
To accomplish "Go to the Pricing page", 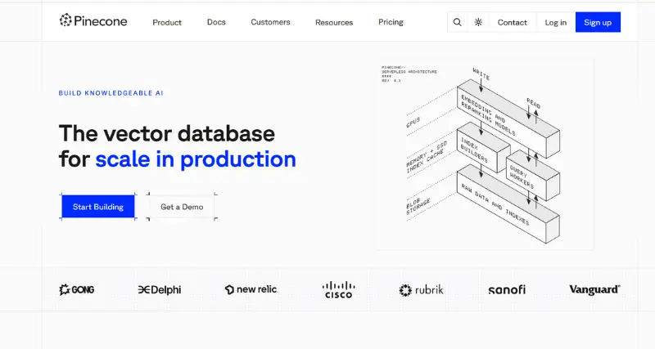I will point(391,22).
